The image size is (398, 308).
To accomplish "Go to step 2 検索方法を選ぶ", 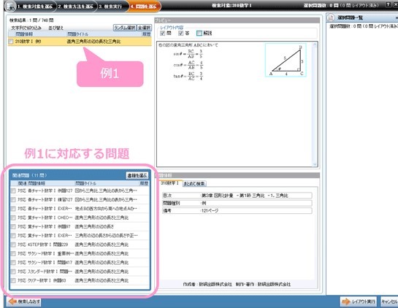I will pos(76,7).
